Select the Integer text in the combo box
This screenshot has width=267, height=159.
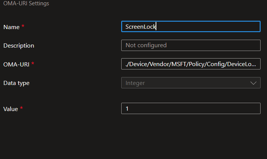pos(135,83)
